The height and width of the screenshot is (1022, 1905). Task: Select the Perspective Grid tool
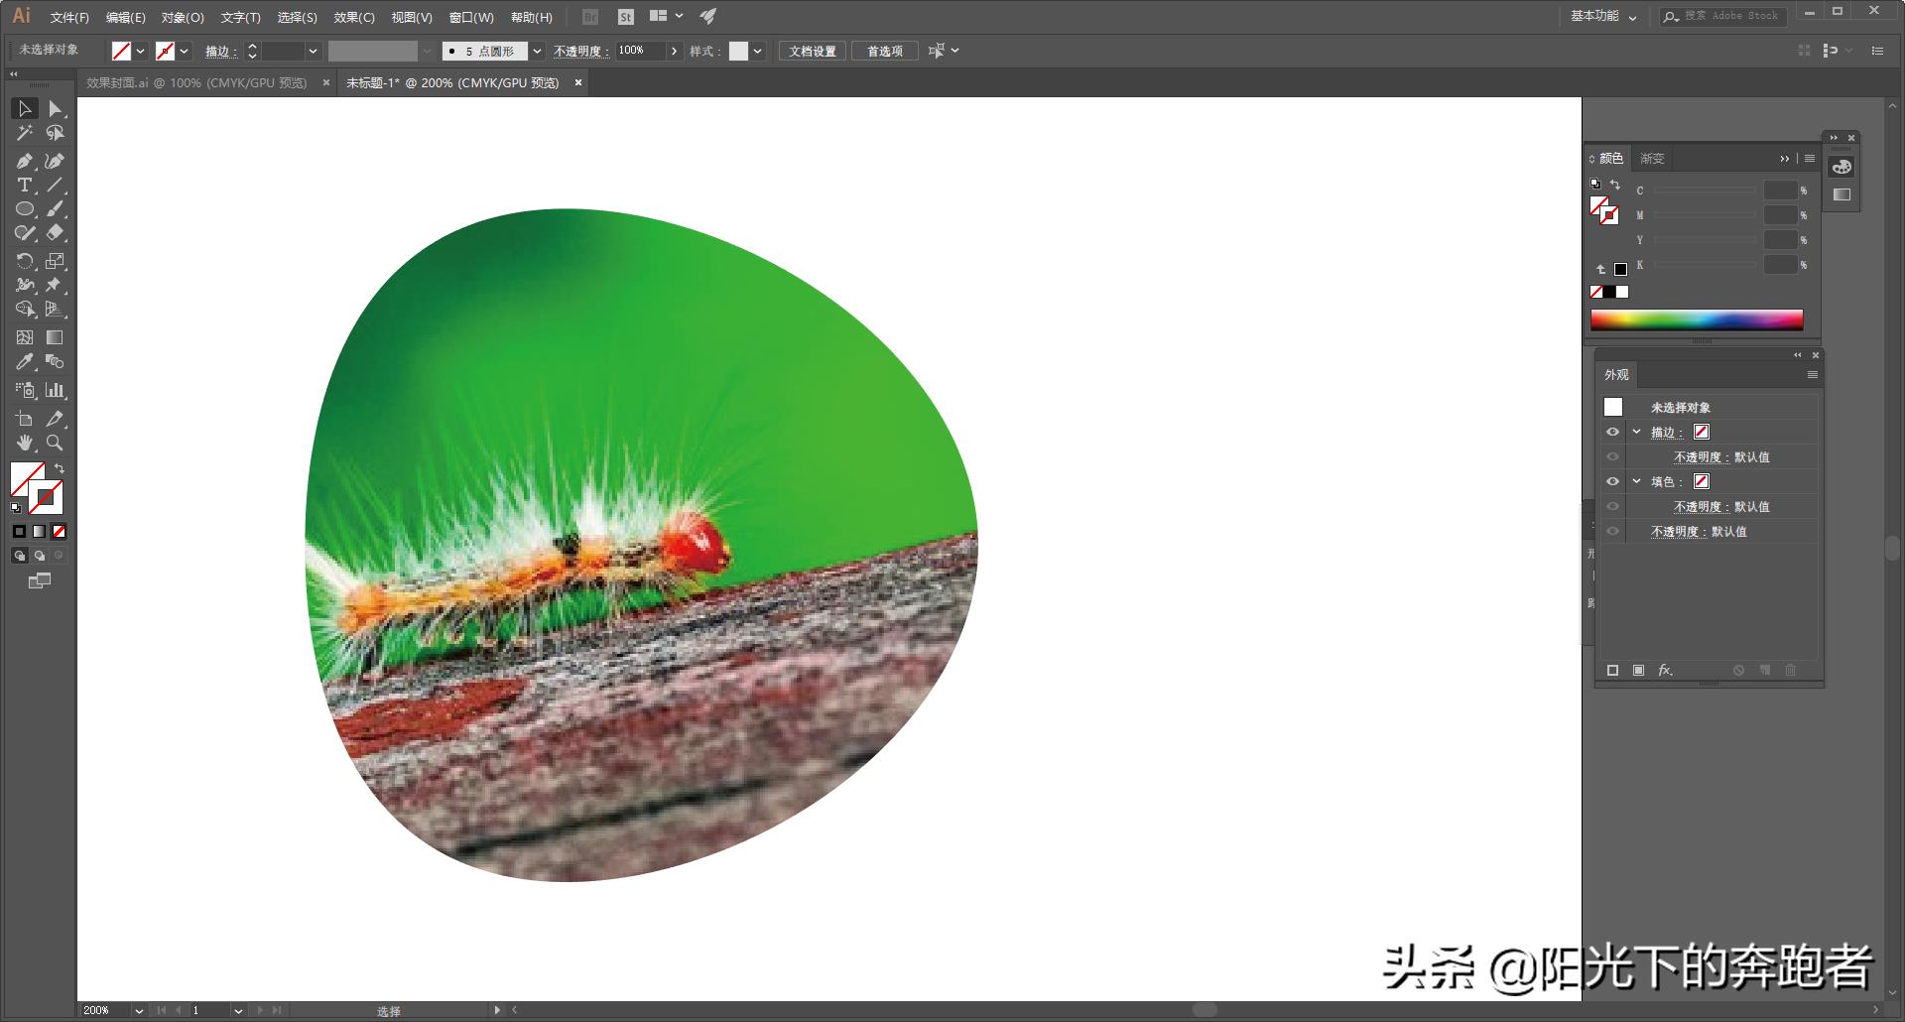click(56, 310)
